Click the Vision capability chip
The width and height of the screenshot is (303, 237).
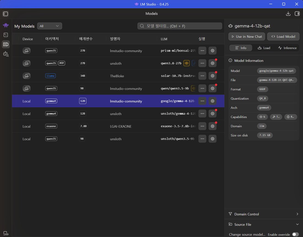[262, 117]
